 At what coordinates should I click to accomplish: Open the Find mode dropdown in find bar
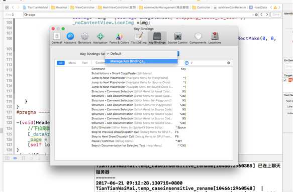coord(10,15)
